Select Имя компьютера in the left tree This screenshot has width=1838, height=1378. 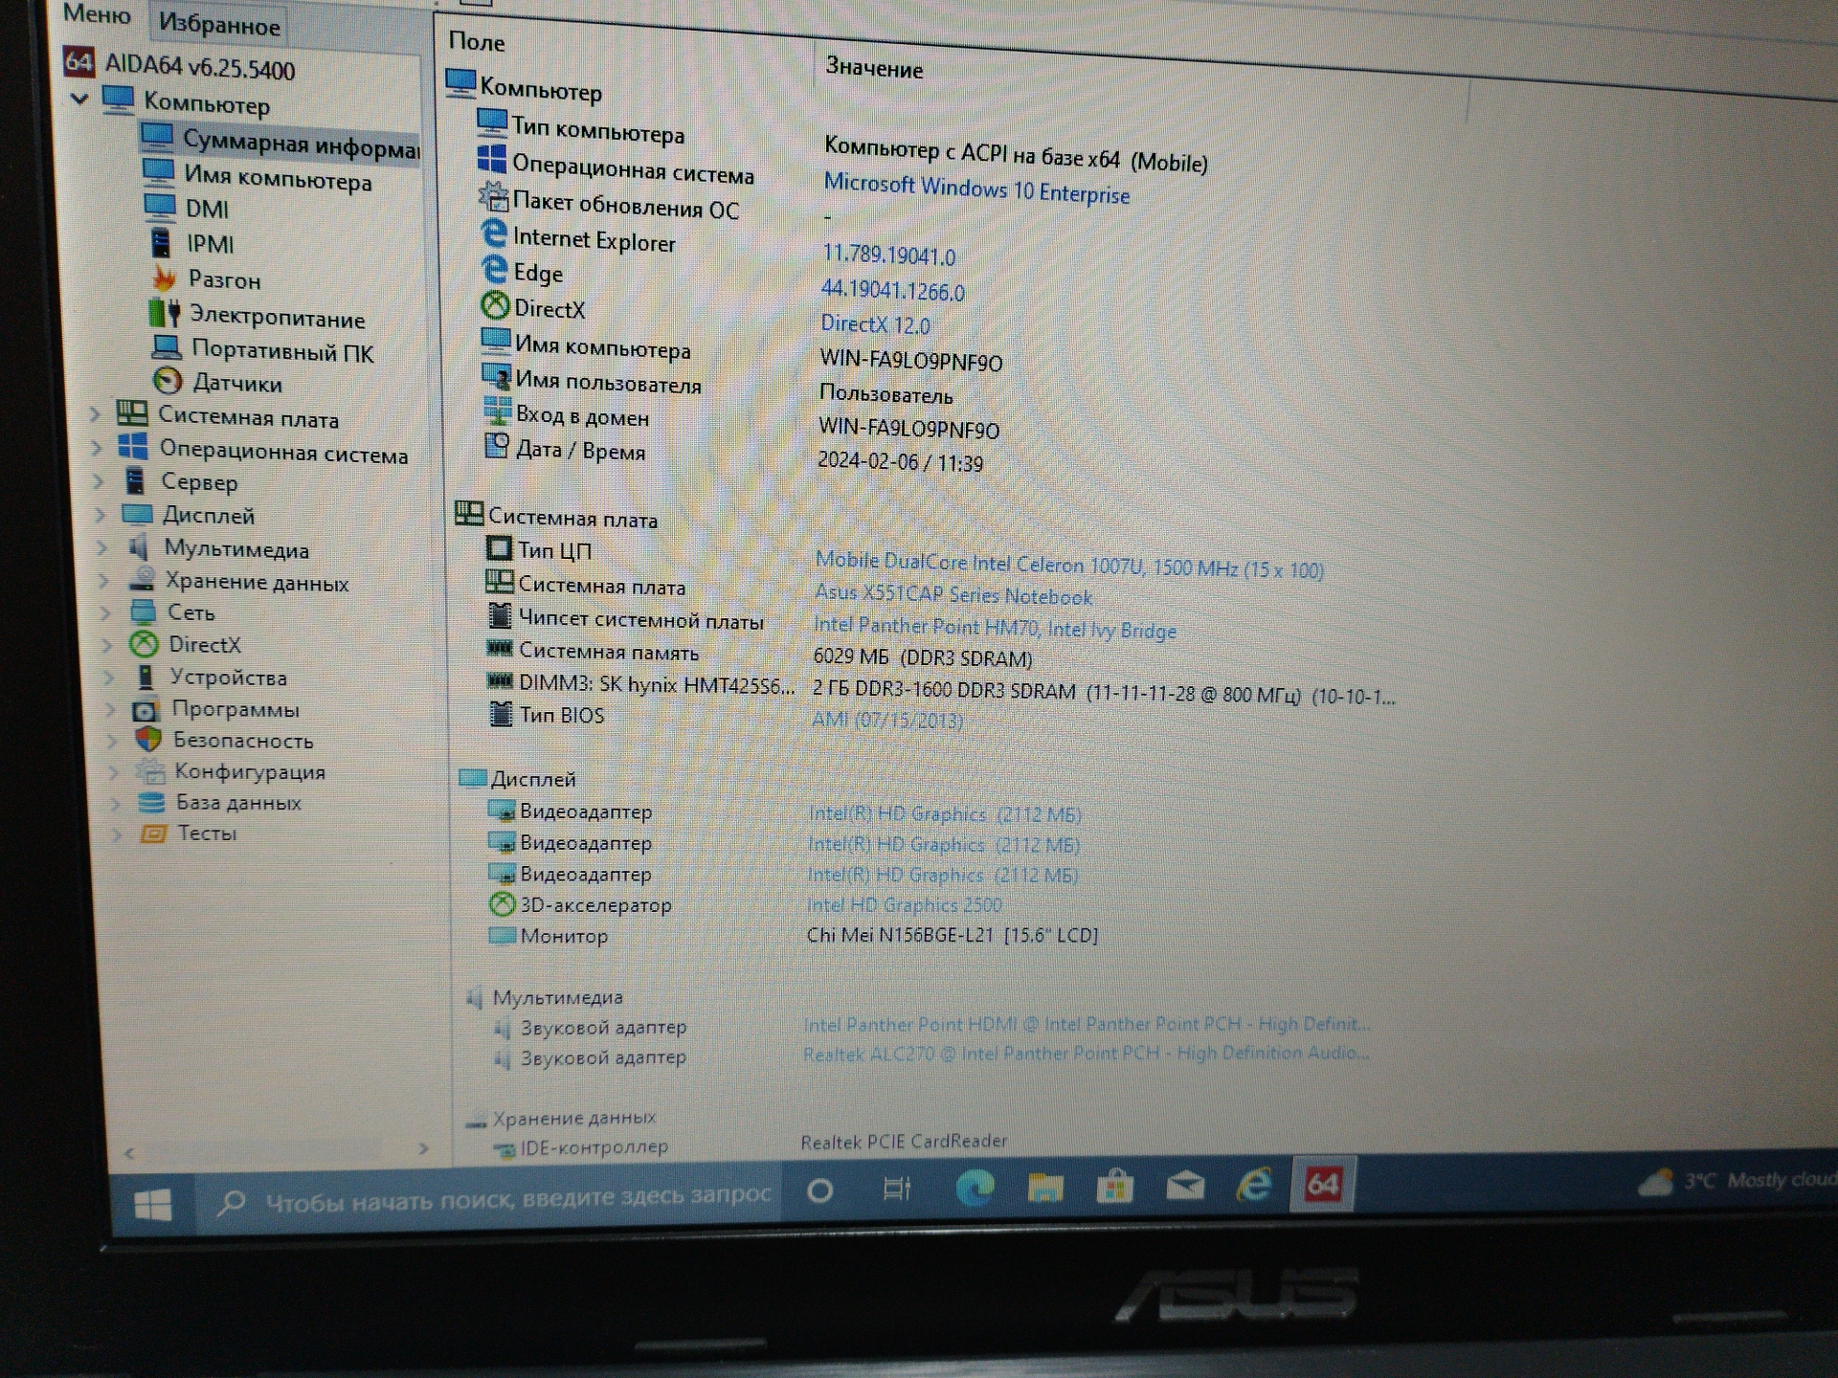(278, 177)
